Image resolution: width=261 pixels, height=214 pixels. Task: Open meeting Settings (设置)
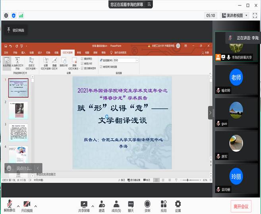(178, 204)
